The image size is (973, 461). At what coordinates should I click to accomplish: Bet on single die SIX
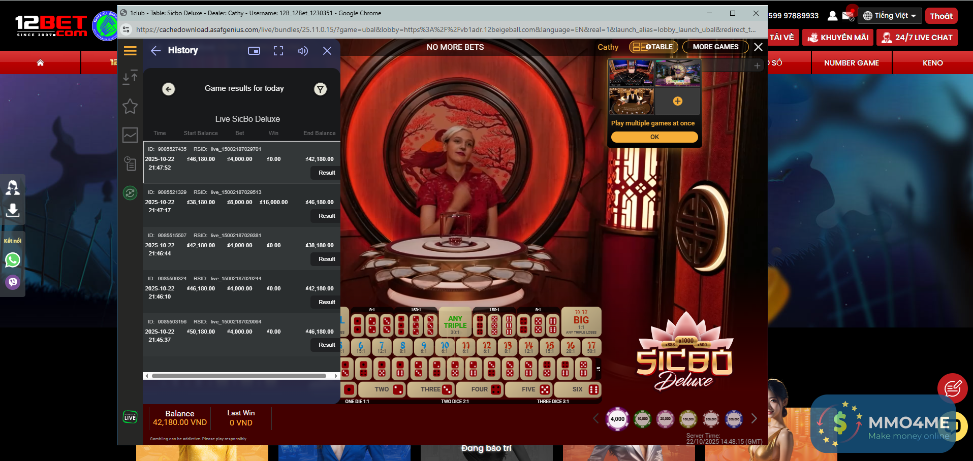(578, 389)
